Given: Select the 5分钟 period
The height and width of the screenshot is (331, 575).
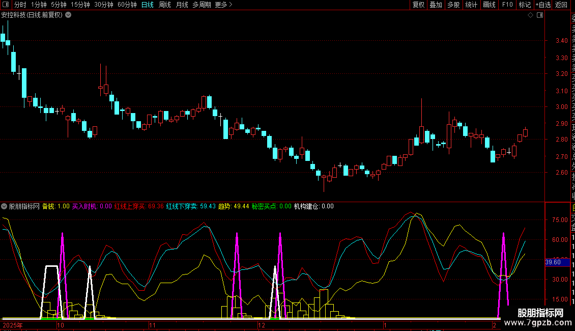Looking at the screenshot, I should click(59, 5).
